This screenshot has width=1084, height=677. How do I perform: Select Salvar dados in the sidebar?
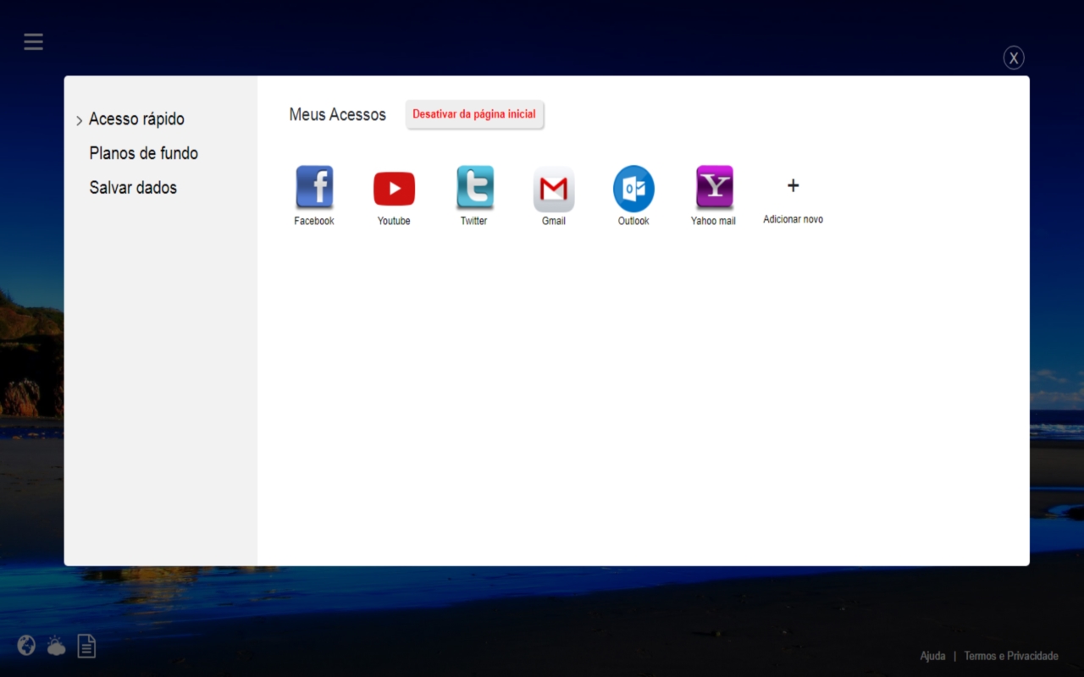click(x=133, y=188)
